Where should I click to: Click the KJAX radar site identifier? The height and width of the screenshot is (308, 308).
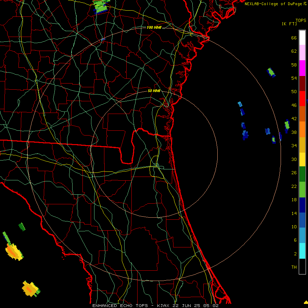click(164, 306)
